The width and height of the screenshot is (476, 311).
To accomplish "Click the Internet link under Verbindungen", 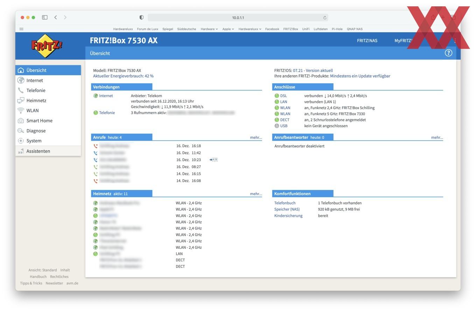I will [x=106, y=96].
